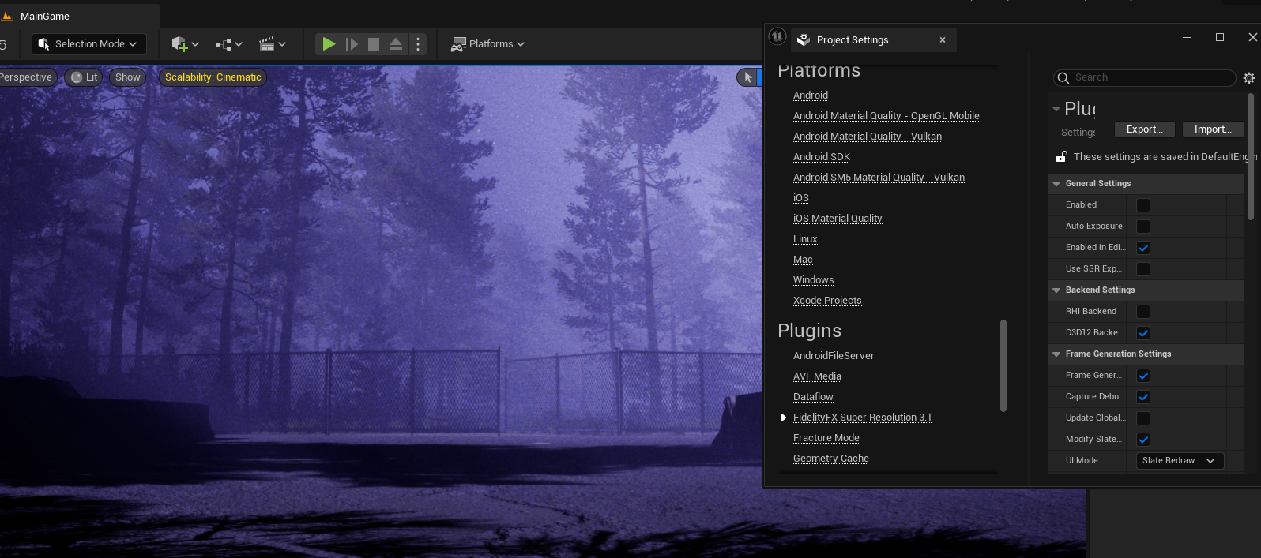Toggle the D3D12 Backend checkbox
The width and height of the screenshot is (1261, 558).
[1143, 333]
